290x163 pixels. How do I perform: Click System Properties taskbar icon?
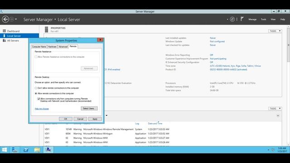coord(48,150)
